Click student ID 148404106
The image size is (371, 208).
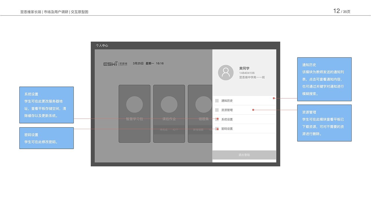(247, 73)
